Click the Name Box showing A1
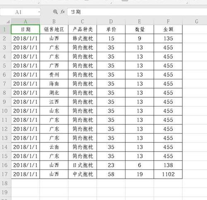This screenshot has width=207, height=200. click(20, 12)
